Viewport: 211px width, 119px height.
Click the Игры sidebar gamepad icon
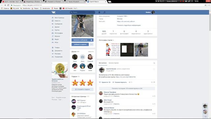[x=53, y=42]
